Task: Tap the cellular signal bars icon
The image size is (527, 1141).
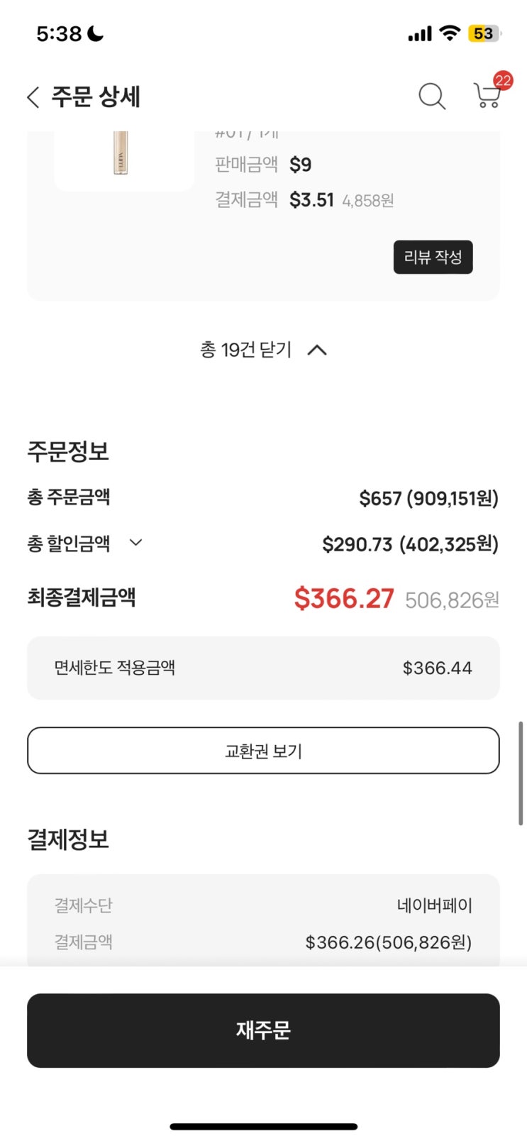Action: click(419, 33)
